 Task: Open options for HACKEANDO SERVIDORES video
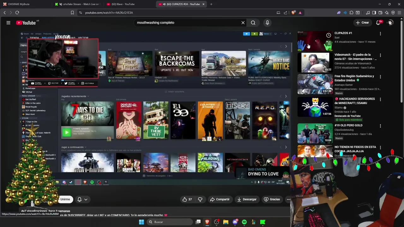380,99
